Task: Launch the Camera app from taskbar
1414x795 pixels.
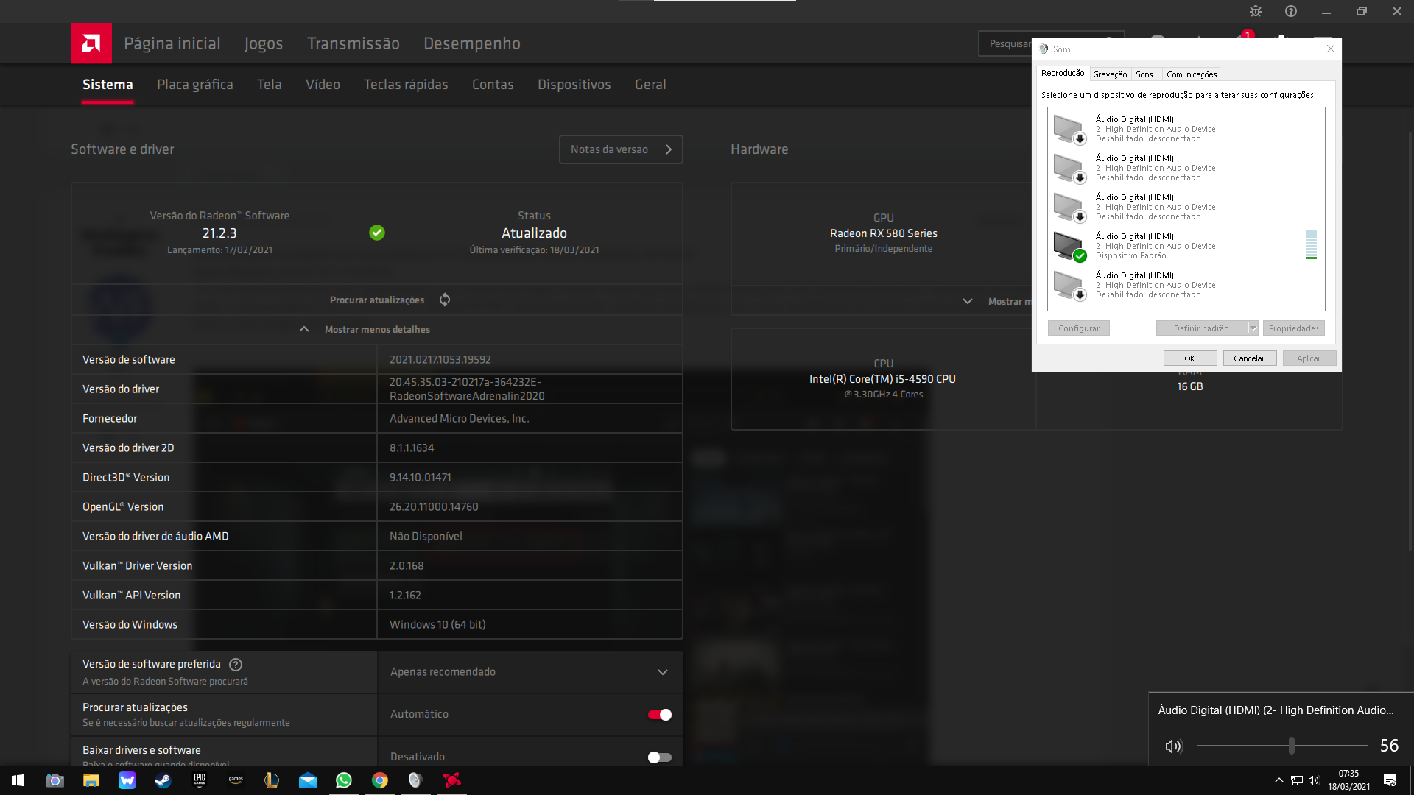Action: pos(54,780)
